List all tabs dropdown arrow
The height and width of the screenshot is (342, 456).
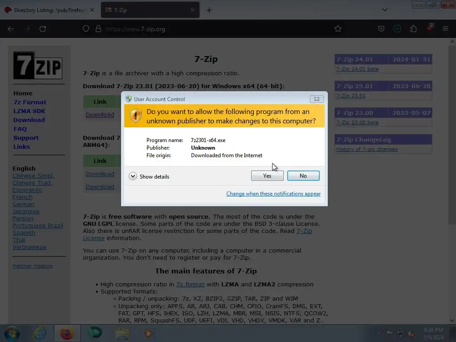click(x=384, y=10)
